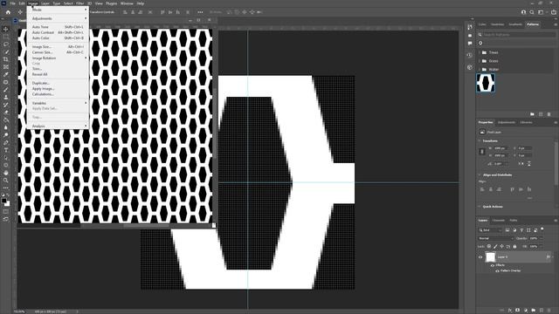Screen dimensions: 559x314
Task: Switch to the Adjustments tab
Action: click(507, 122)
